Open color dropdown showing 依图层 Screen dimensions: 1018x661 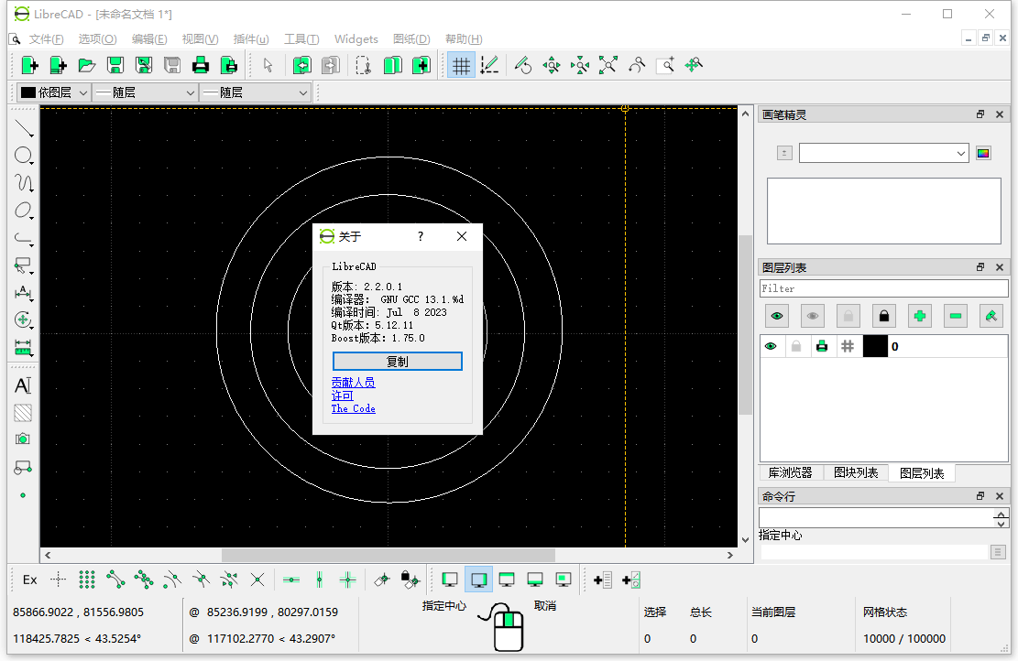click(x=53, y=92)
